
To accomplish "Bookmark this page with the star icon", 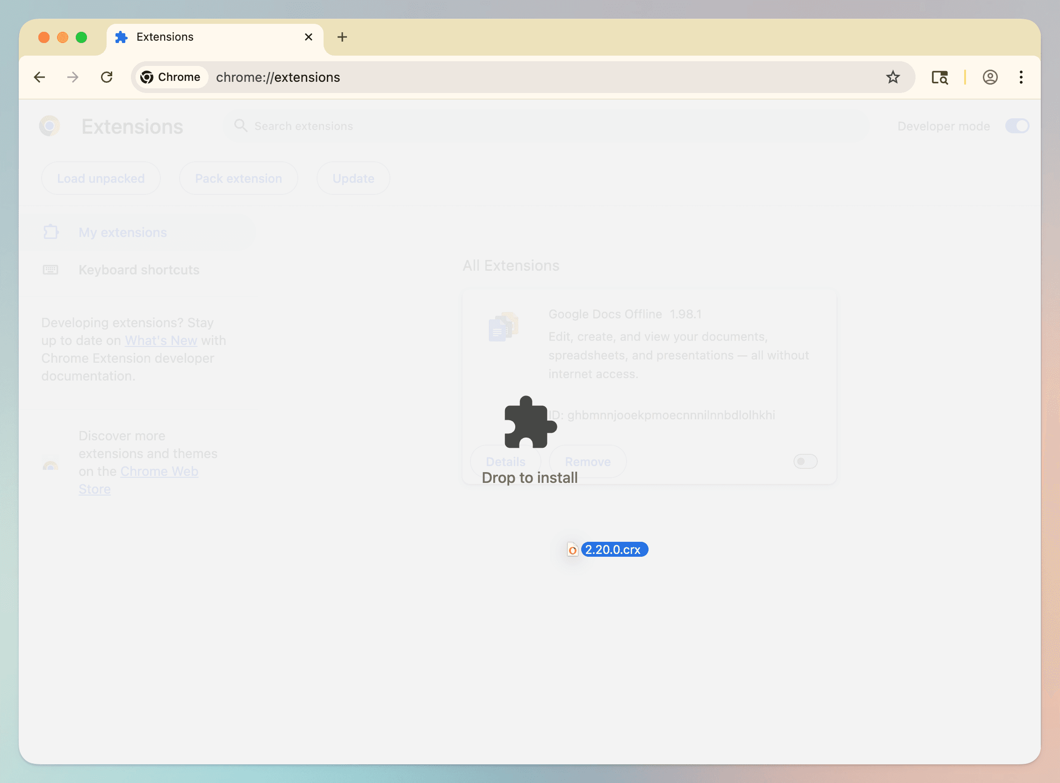I will (x=893, y=77).
